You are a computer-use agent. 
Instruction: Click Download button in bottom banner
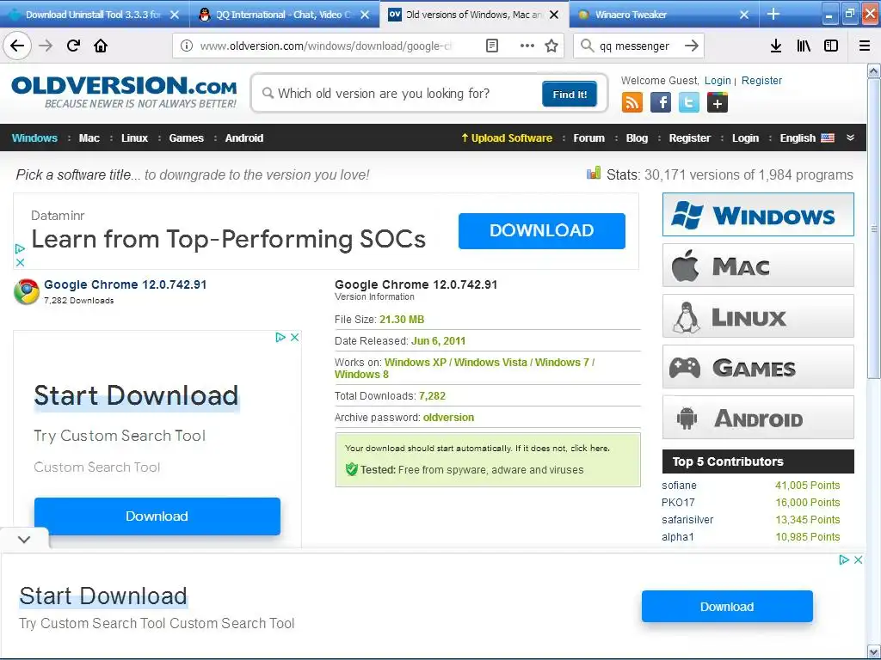point(727,606)
